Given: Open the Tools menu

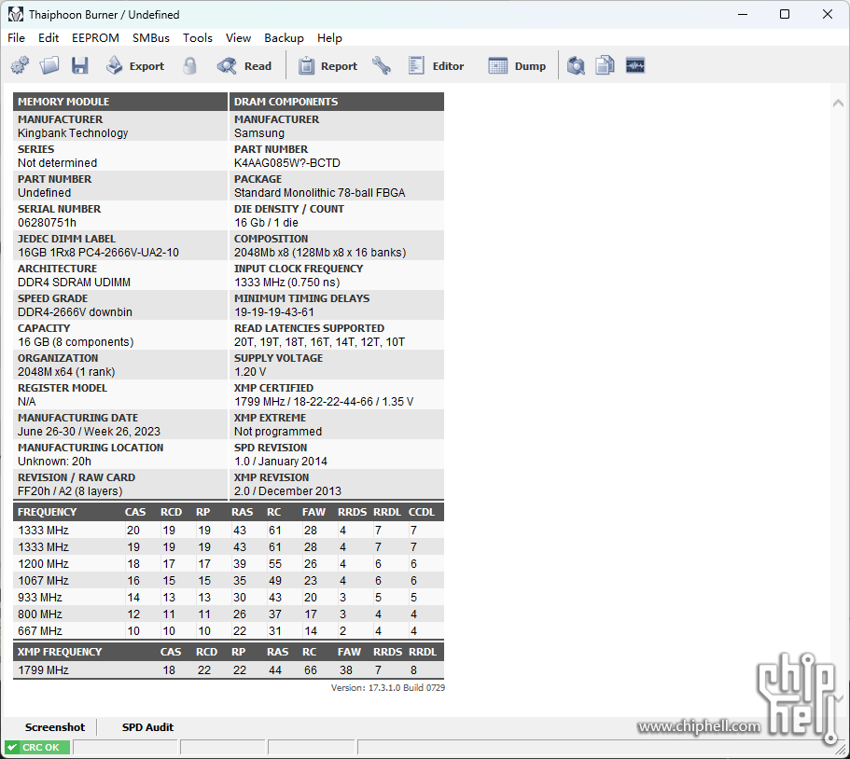Looking at the screenshot, I should (197, 38).
